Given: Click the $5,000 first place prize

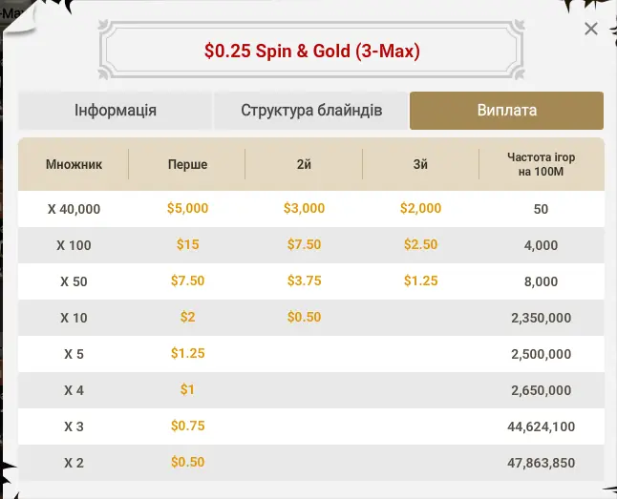Looking at the screenshot, I should 187,208.
